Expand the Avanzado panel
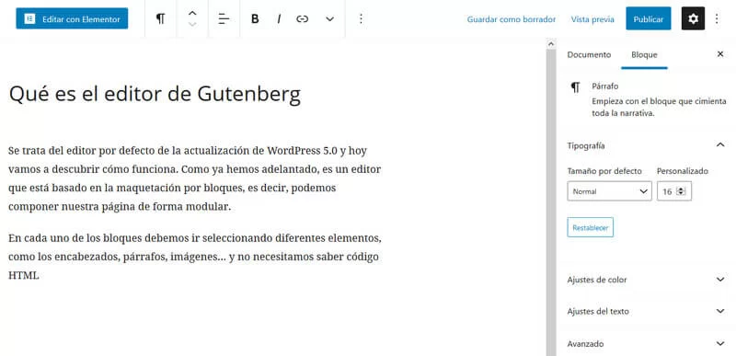The image size is (736, 356). (x=647, y=343)
